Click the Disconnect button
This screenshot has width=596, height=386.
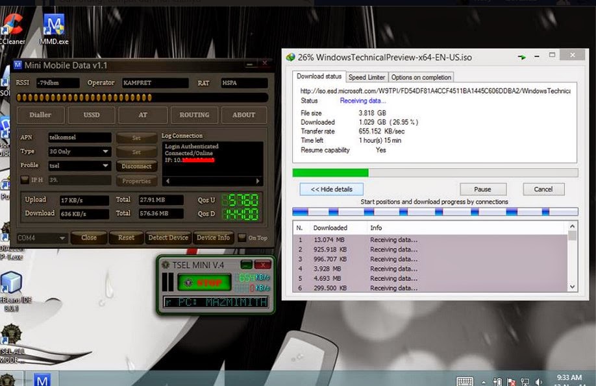click(x=136, y=166)
